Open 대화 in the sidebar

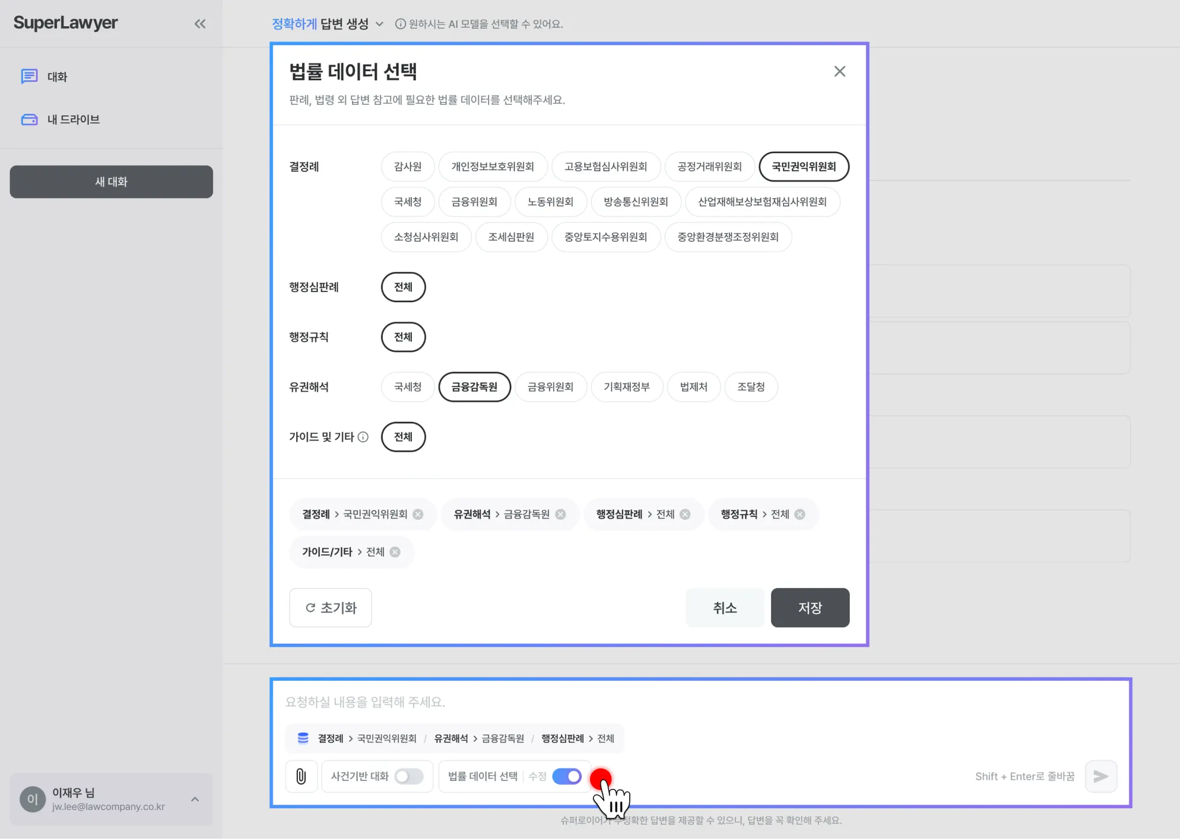[56, 77]
